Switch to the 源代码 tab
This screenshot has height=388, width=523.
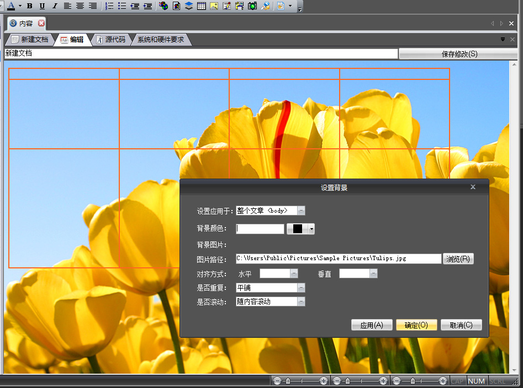tap(111, 40)
